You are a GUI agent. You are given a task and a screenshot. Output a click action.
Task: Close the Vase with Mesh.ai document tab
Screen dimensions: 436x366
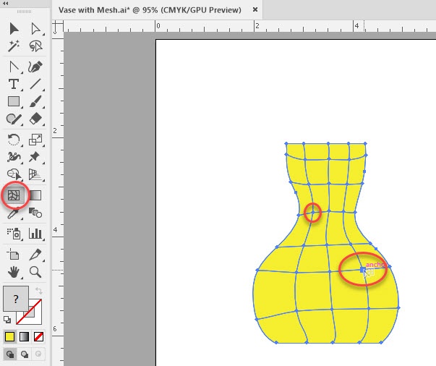pyautogui.click(x=256, y=10)
